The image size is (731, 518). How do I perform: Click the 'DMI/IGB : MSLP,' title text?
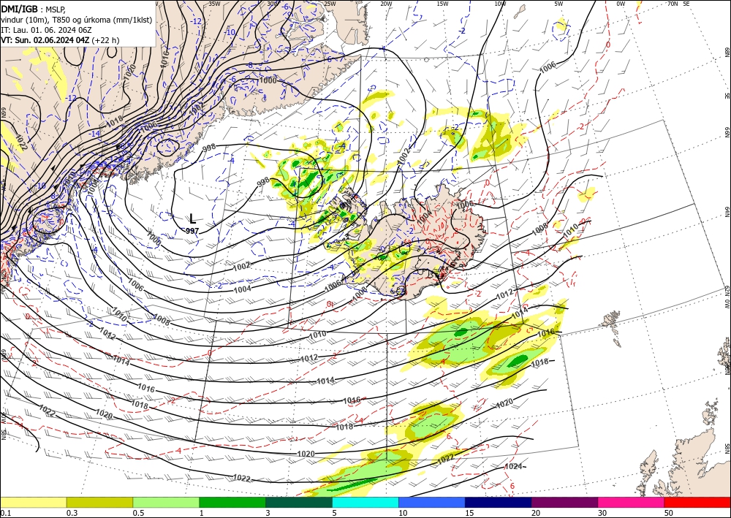tap(34, 8)
